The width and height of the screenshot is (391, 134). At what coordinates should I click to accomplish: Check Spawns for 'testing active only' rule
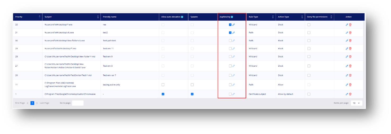[x=192, y=85]
